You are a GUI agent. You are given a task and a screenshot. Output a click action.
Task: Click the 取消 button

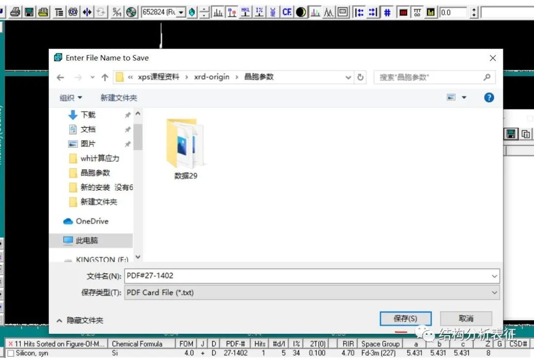(x=466, y=318)
